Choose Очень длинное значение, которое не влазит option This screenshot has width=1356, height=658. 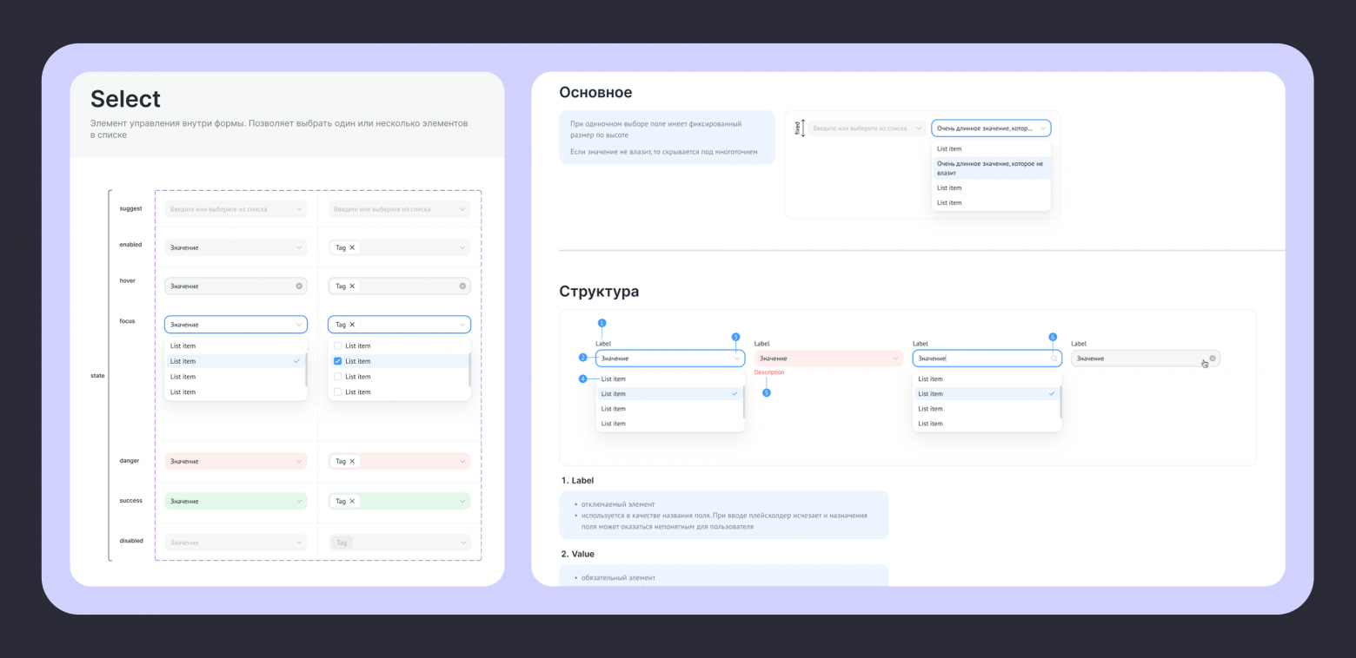pyautogui.click(x=991, y=168)
